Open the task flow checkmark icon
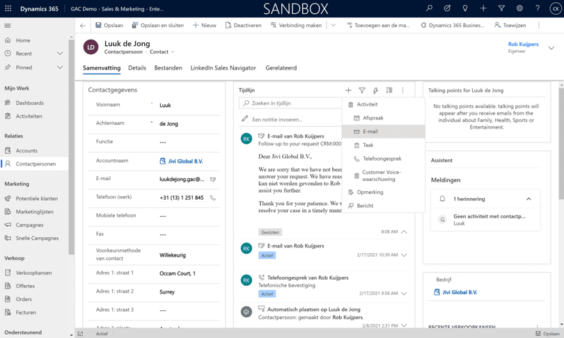This screenshot has height=338, width=564. pos(447,8)
